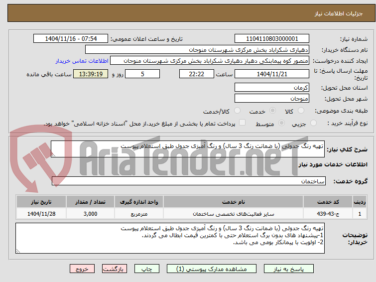Click the شهر محل تحویل field منوجان
The image size is (376, 282).
(x=272, y=98)
